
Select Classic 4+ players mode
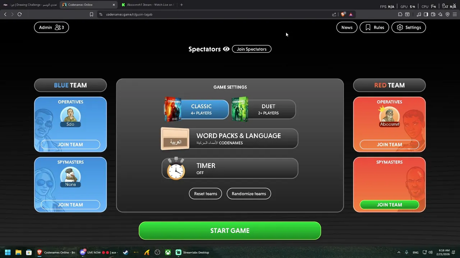196,109
